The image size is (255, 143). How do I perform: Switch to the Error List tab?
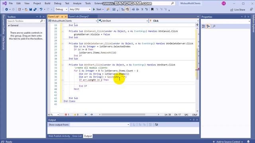pyautogui.click(x=77, y=136)
